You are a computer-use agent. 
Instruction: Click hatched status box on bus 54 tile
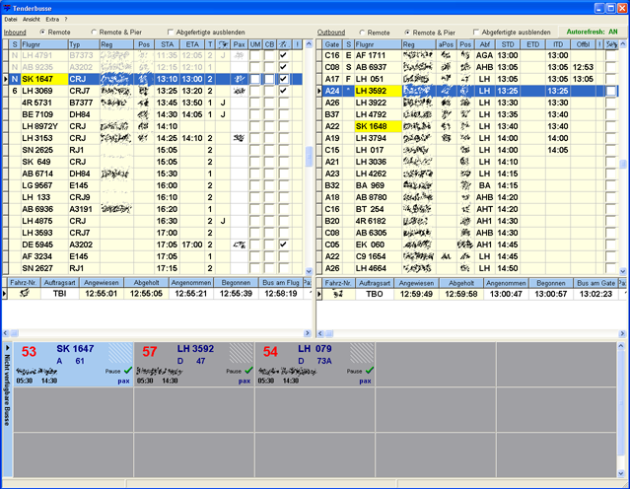[362, 353]
